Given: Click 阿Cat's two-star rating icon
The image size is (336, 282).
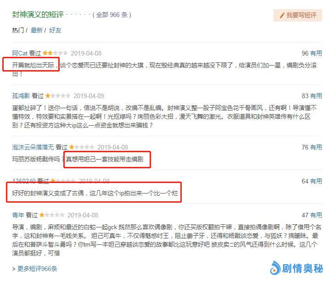Looking at the screenshot, I should [55, 53].
